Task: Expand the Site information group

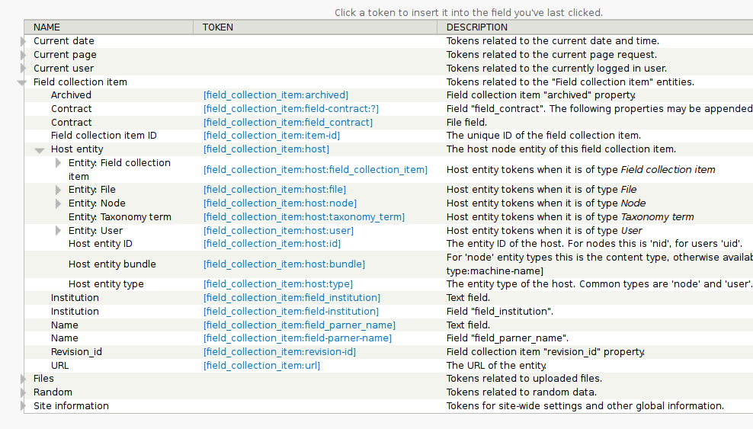Action: (x=24, y=406)
